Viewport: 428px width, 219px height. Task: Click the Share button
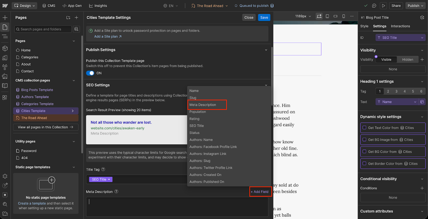point(396,6)
